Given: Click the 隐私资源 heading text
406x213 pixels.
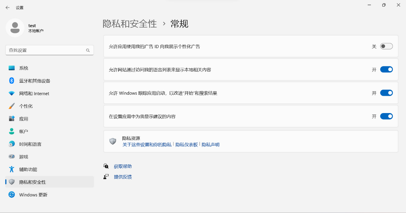Looking at the screenshot, I should (x=131, y=138).
